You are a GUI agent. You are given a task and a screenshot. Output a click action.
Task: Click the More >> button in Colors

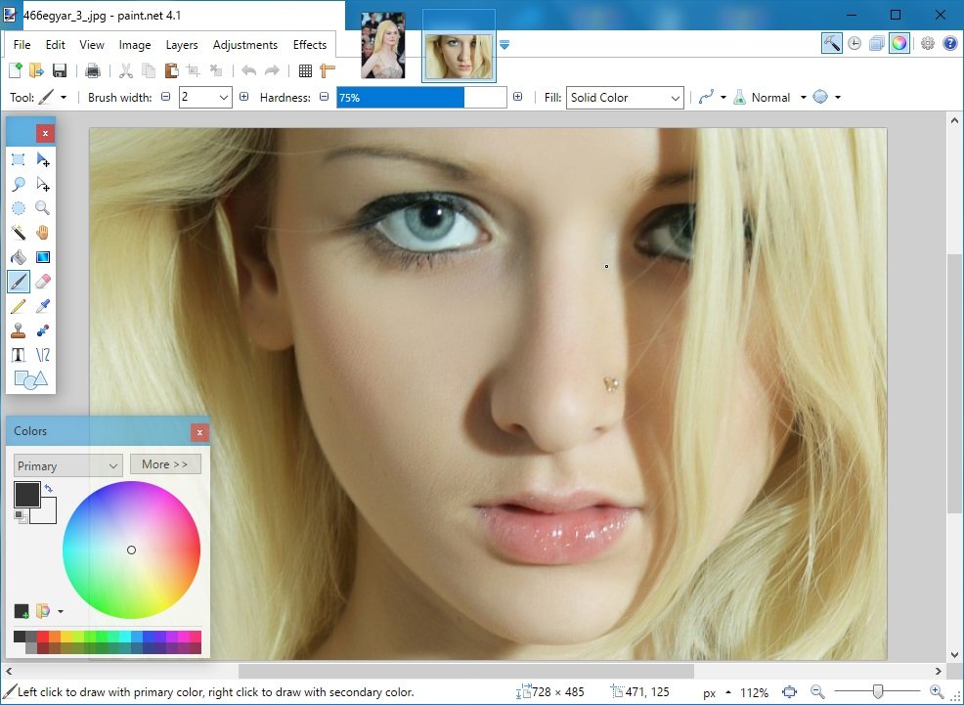(165, 464)
